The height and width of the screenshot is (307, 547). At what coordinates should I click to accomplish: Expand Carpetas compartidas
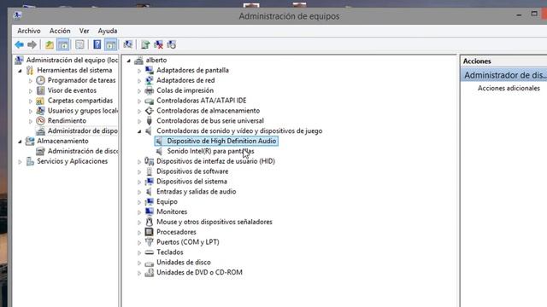[31, 101]
